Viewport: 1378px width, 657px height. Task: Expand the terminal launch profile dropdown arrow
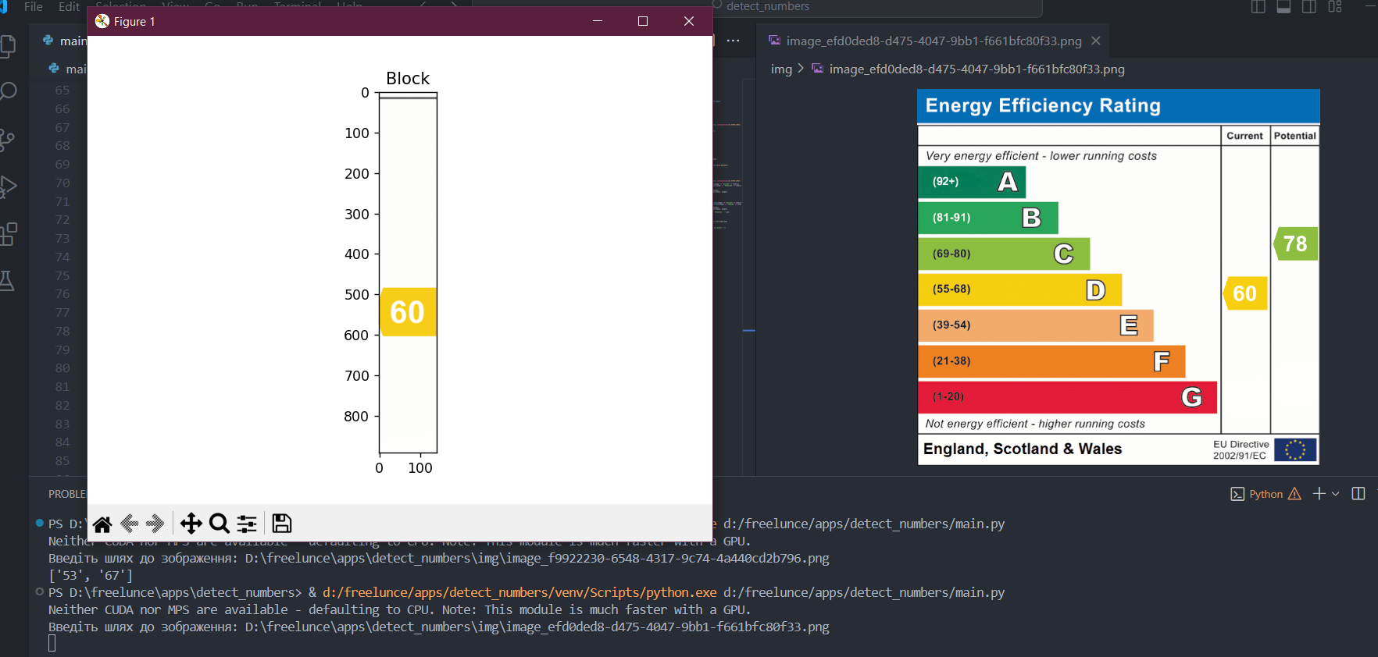1336,494
